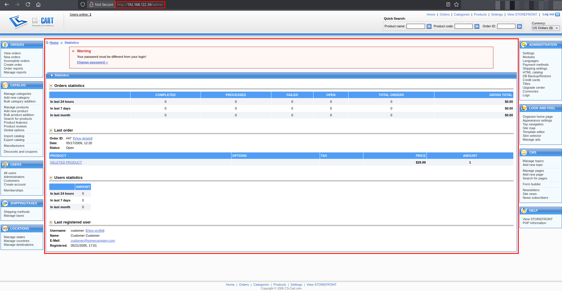Click the Users statistics section arrow icon
The height and width of the screenshot is (291, 562).
coord(51,178)
